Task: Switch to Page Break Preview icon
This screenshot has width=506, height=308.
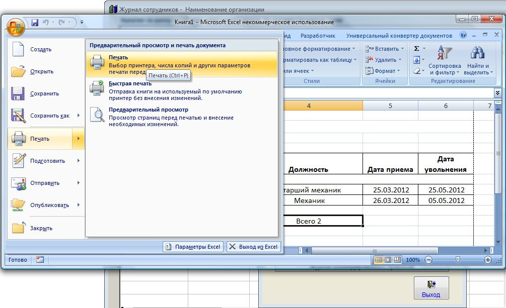Action: coord(398,260)
